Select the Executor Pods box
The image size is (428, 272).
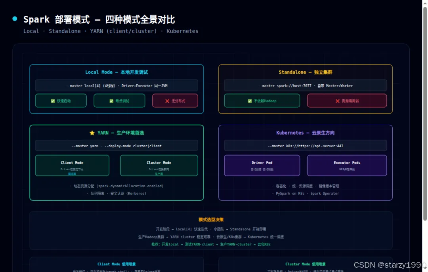click(347, 165)
